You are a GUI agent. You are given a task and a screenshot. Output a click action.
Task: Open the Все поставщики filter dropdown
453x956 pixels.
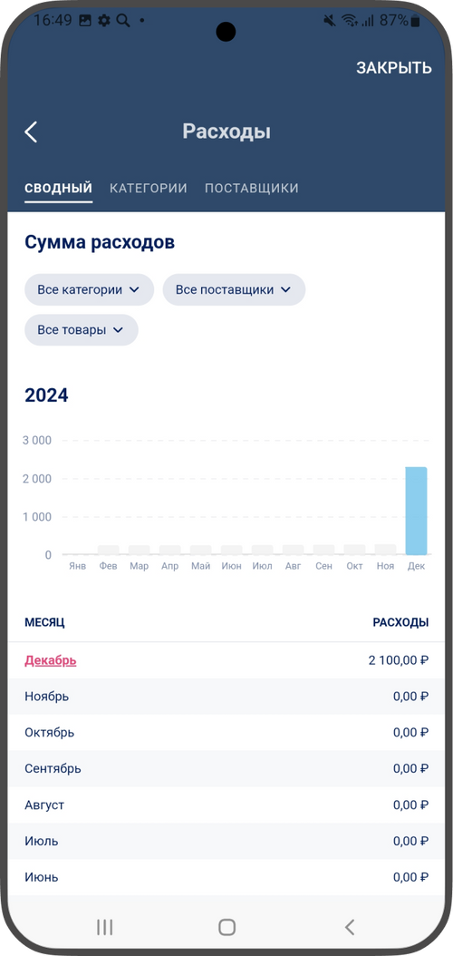(x=234, y=289)
